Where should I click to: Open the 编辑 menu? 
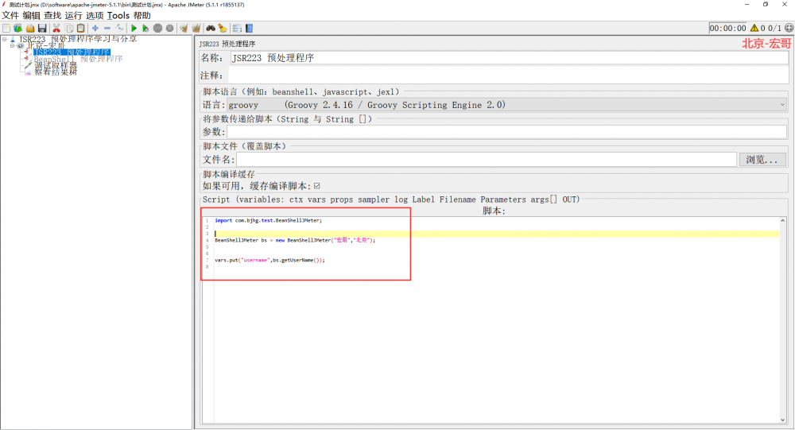point(31,16)
